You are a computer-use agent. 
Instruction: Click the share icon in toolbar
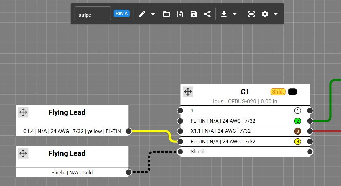point(207,14)
